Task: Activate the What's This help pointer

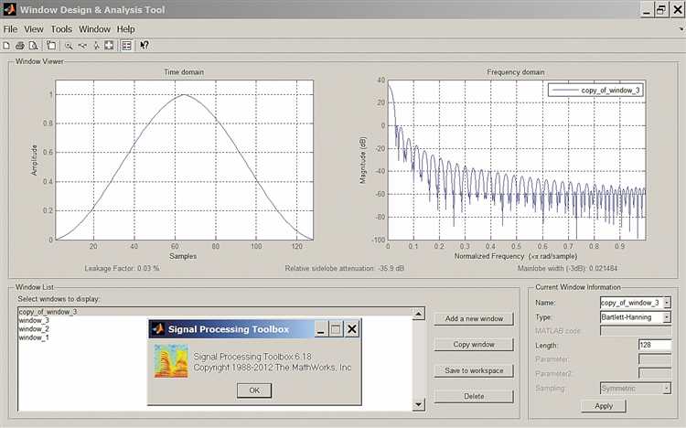Action: [x=145, y=45]
